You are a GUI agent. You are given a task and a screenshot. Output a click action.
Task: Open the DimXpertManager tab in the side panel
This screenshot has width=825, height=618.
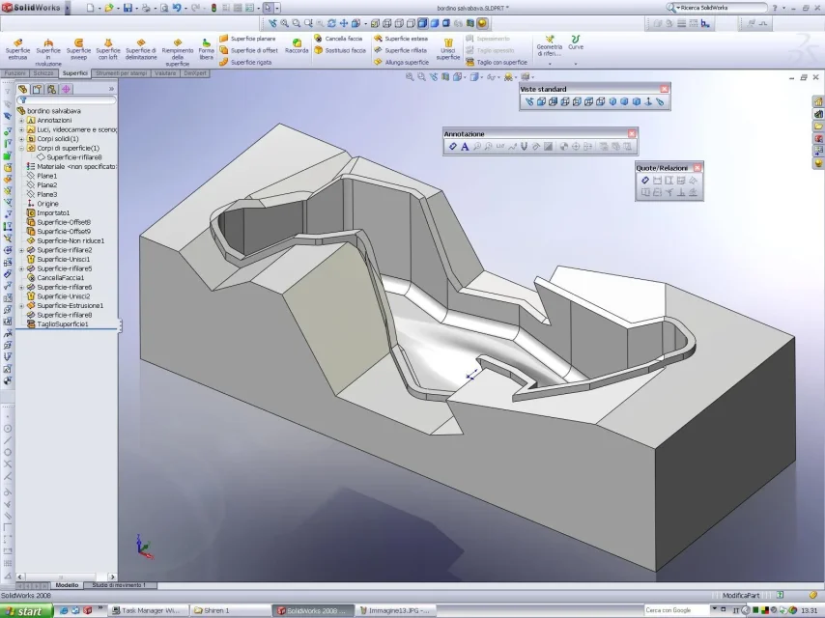pos(66,89)
